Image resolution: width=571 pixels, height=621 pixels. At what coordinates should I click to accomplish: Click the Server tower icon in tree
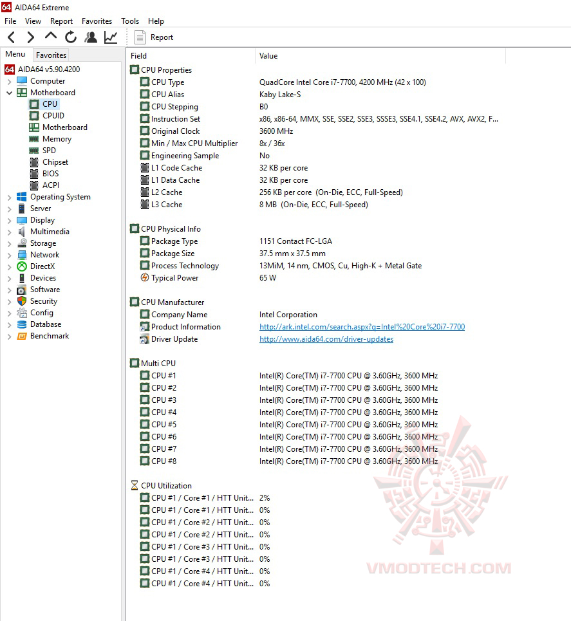click(22, 209)
